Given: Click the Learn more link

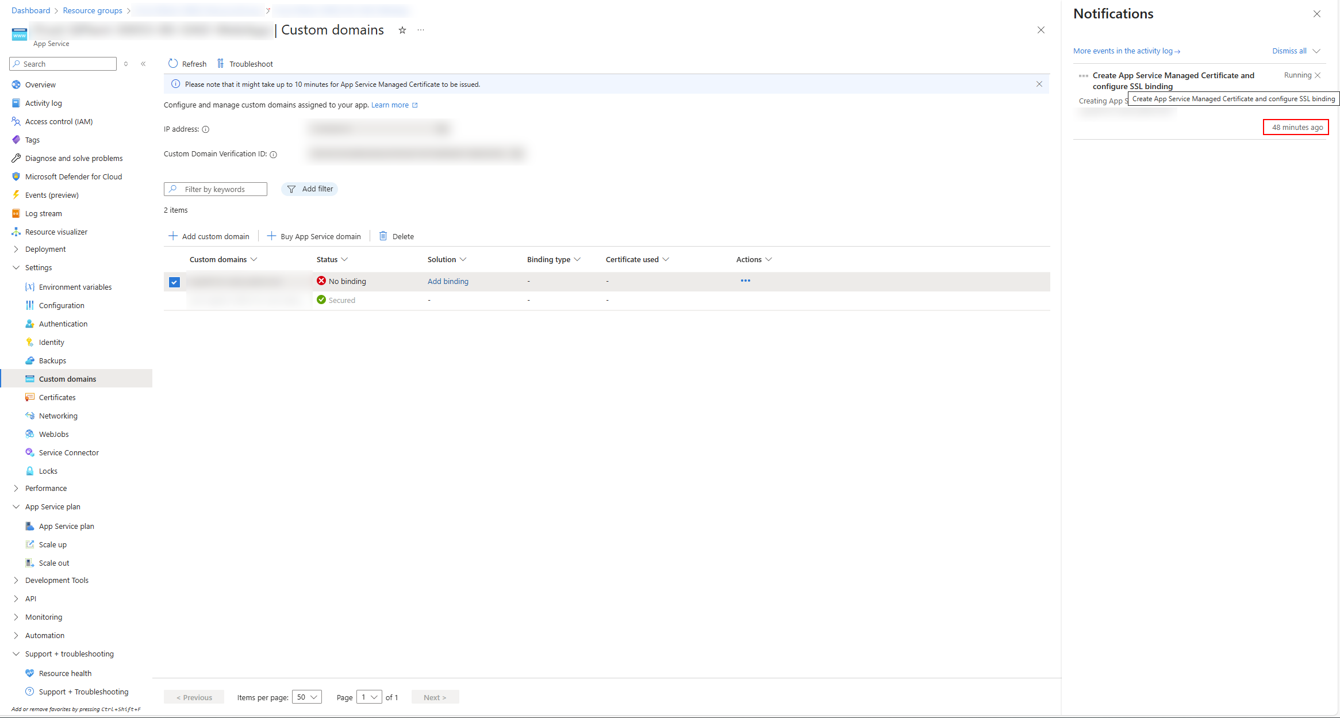Looking at the screenshot, I should click(x=390, y=105).
